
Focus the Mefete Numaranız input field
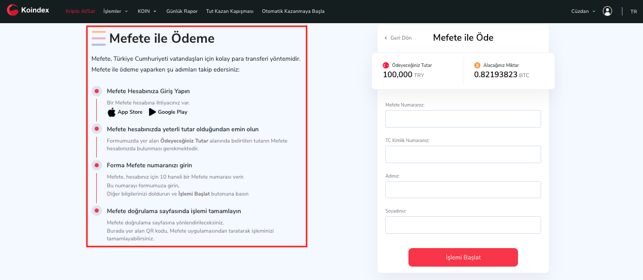coord(463,119)
